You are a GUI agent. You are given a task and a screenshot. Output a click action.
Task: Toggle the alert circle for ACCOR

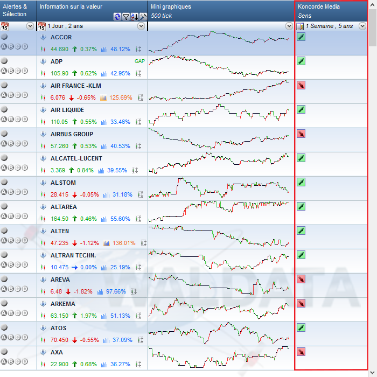click(4, 37)
